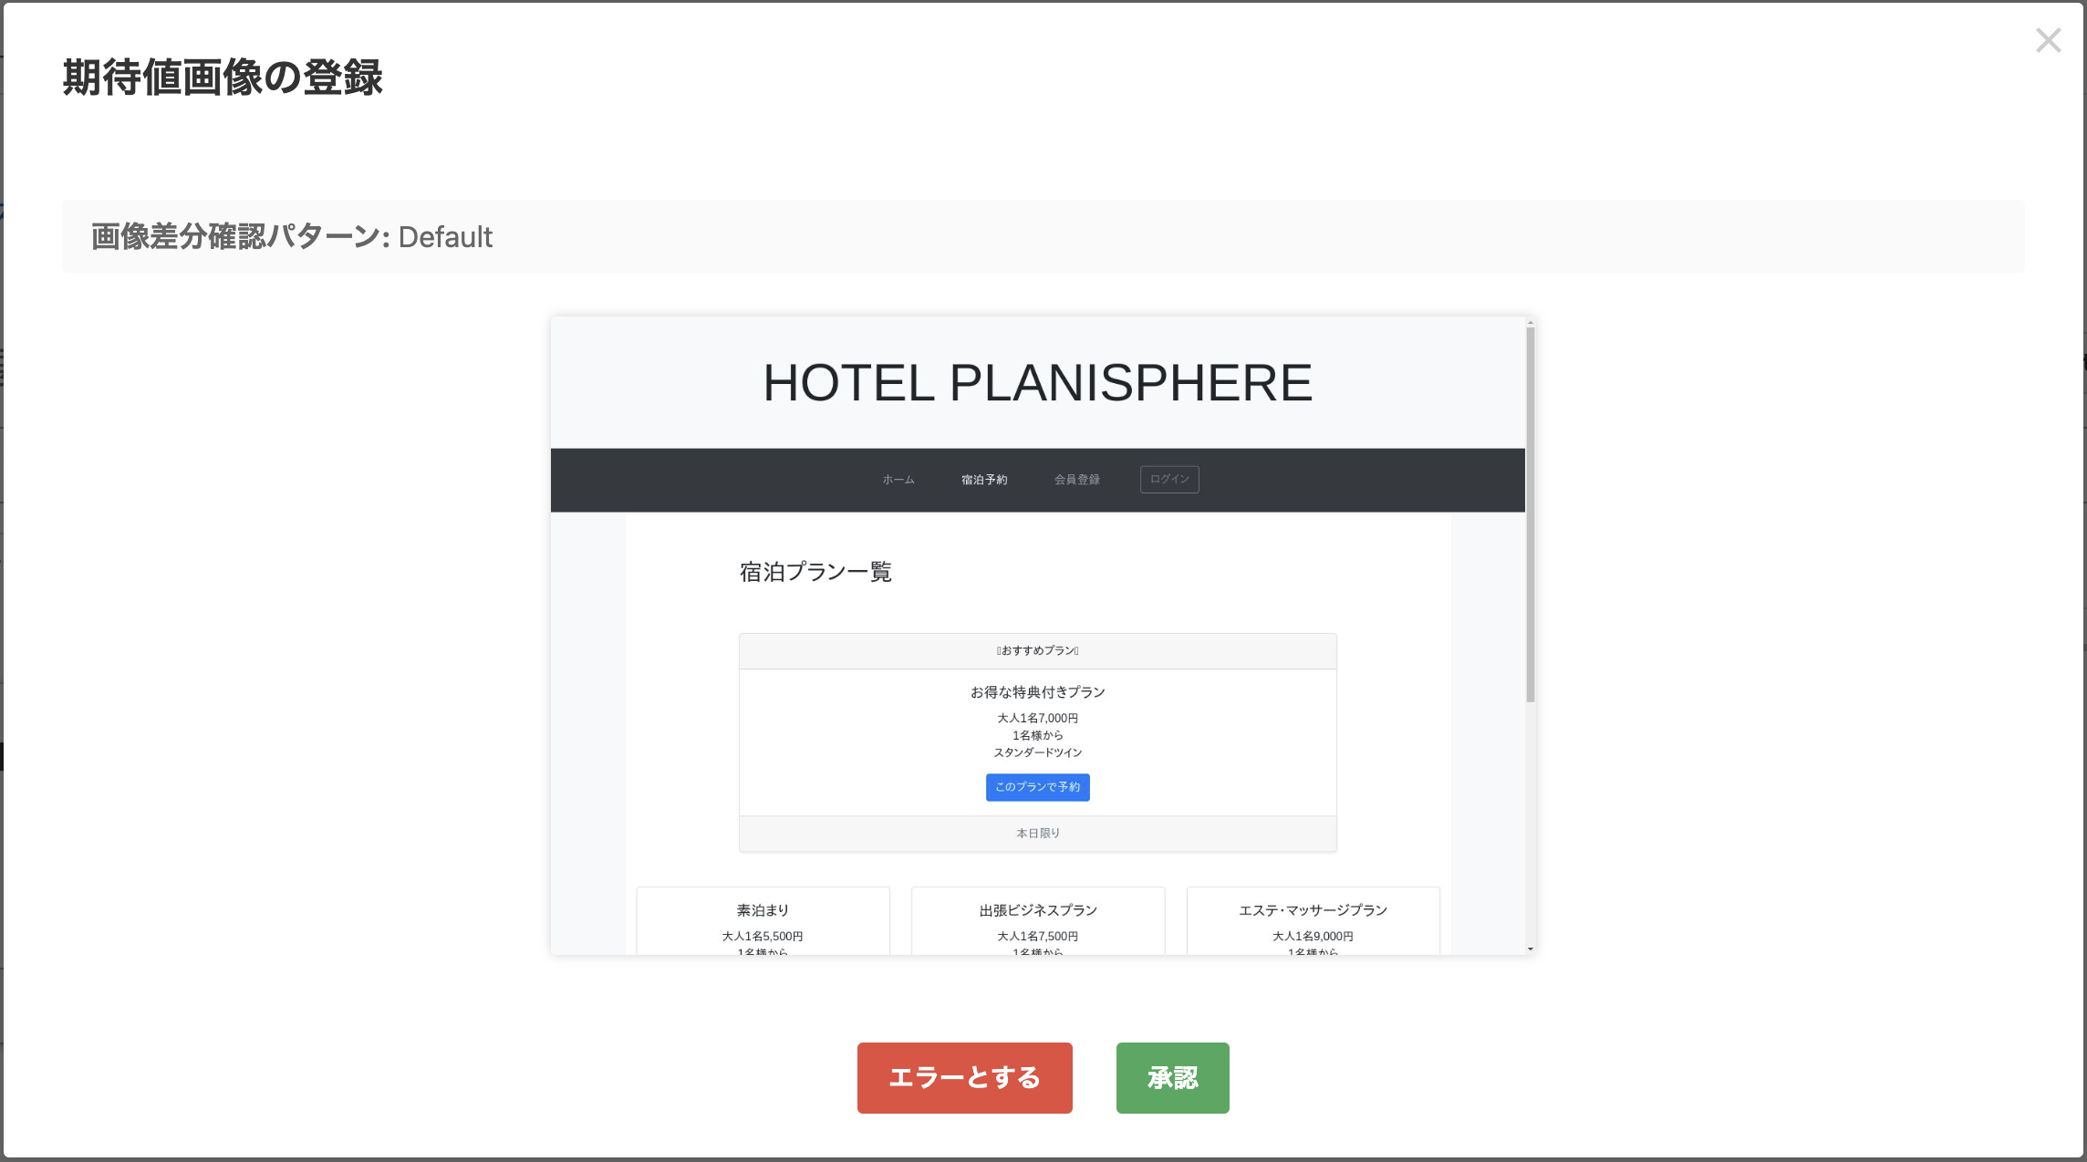Click the お得な特典付きプラン plan title
This screenshot has width=2087, height=1162.
(x=1037, y=692)
